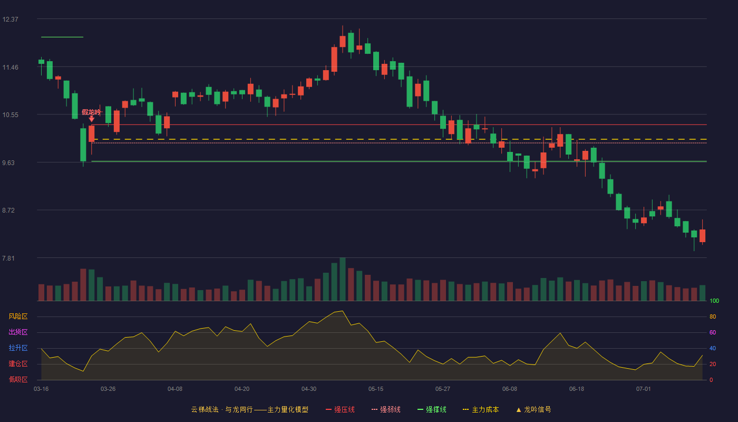Select the 低吸区 zone label
Image resolution: width=738 pixels, height=422 pixels.
point(18,379)
